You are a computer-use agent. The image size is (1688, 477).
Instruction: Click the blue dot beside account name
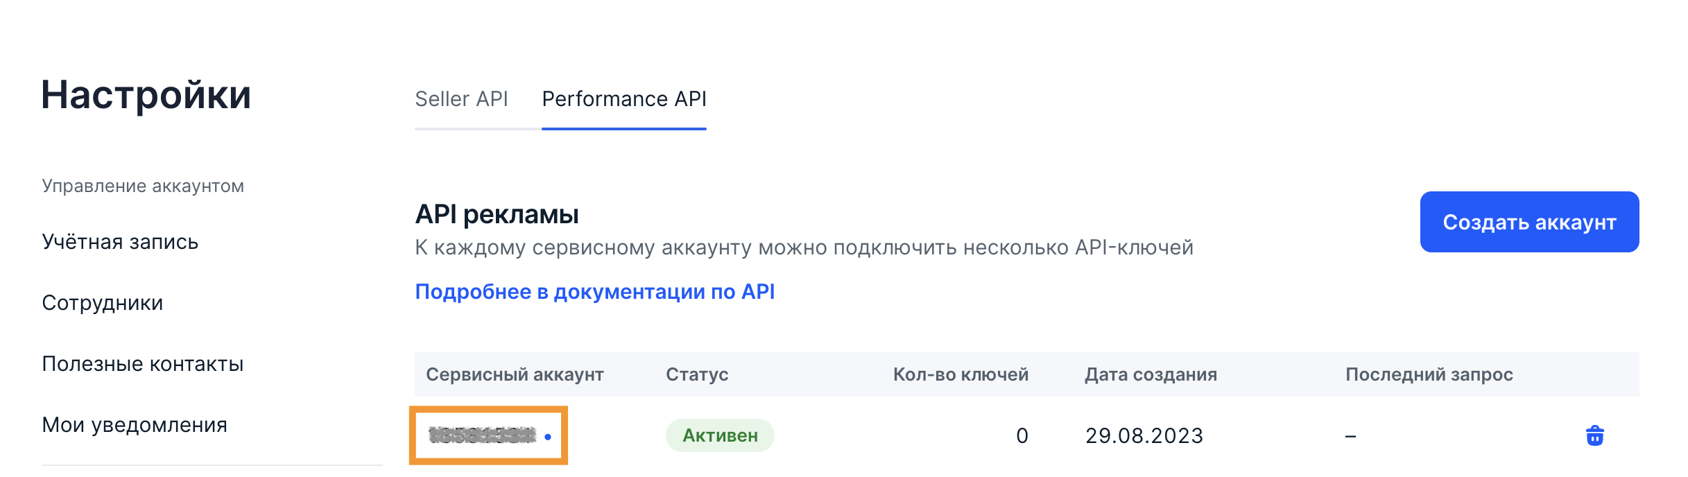(548, 437)
